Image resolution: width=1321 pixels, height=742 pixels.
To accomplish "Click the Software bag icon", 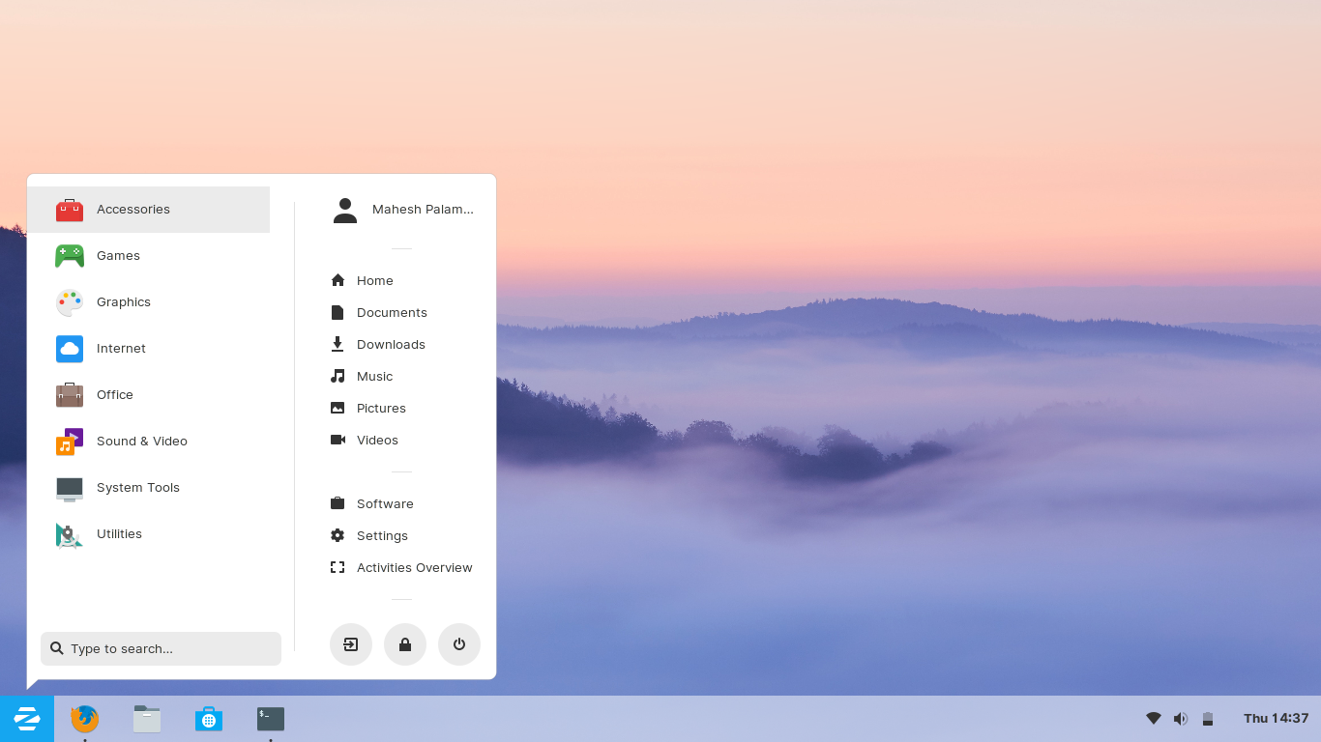I will (x=338, y=503).
